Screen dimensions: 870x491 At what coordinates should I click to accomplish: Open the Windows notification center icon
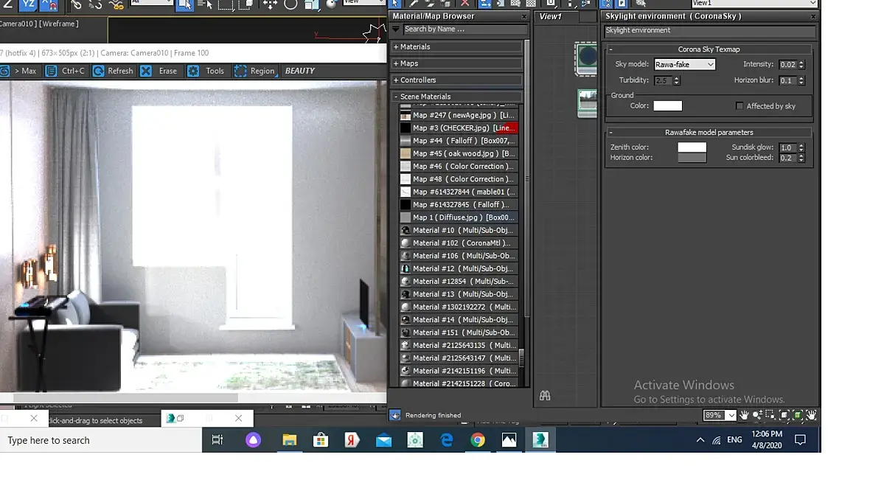click(800, 440)
